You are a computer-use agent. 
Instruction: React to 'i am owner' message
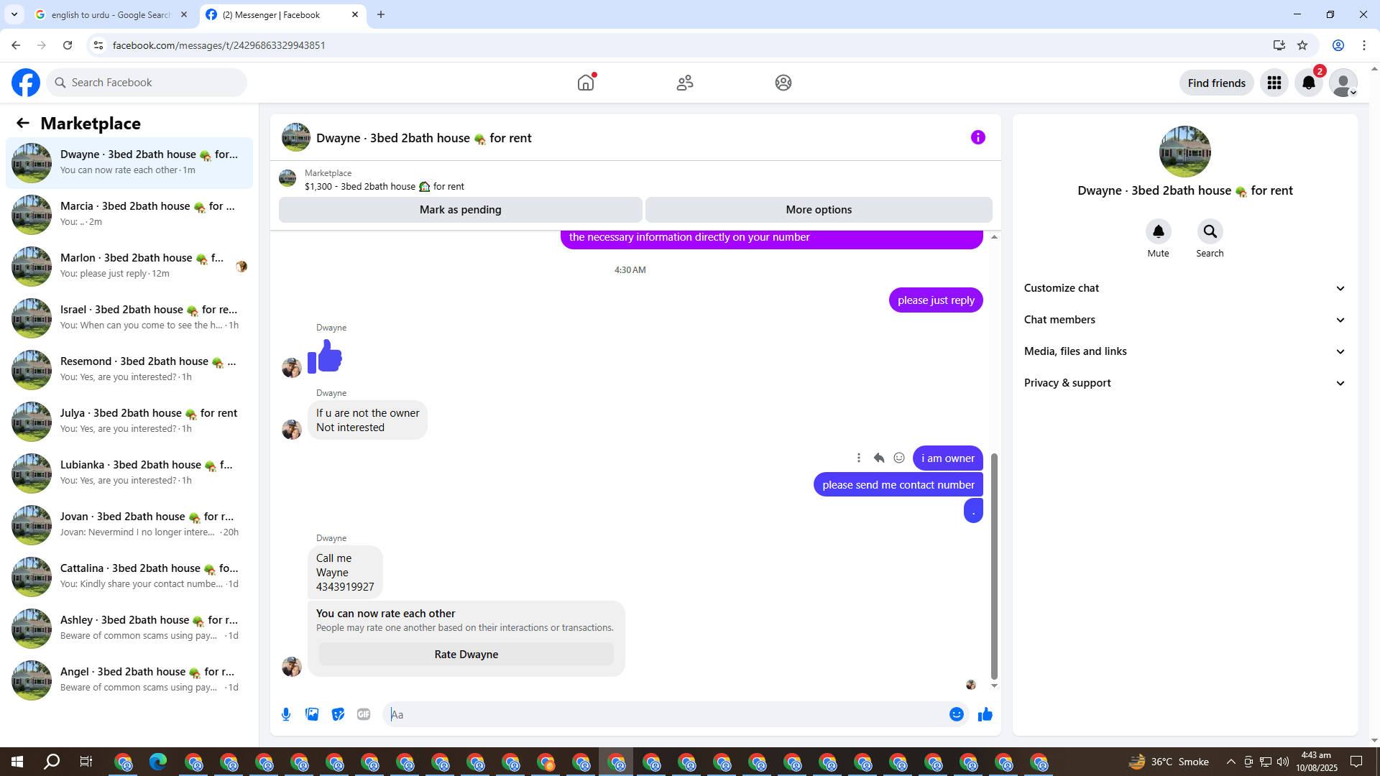(x=898, y=458)
